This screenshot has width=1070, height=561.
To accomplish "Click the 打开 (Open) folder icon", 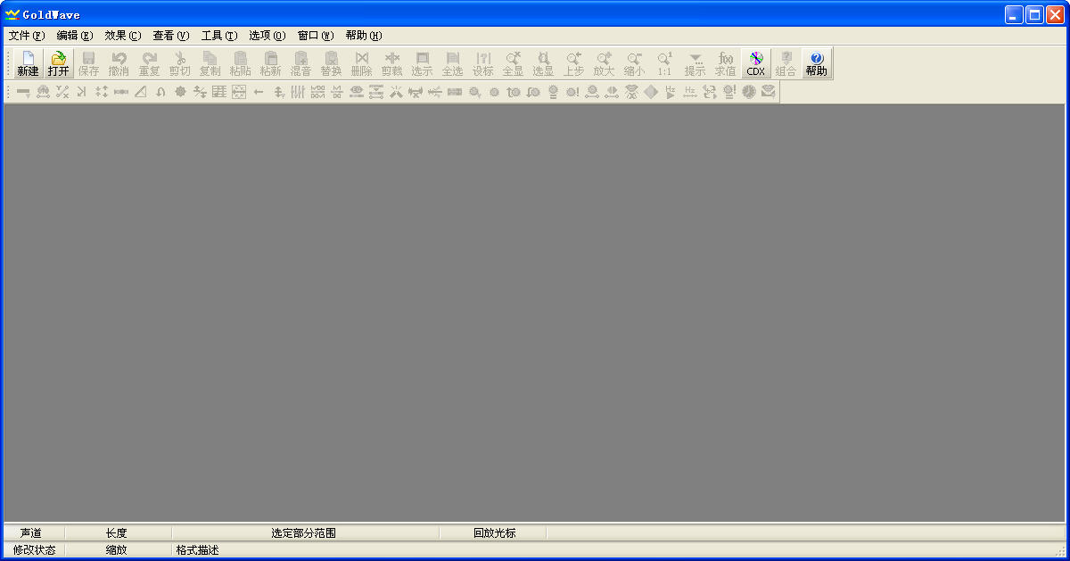I will point(58,63).
